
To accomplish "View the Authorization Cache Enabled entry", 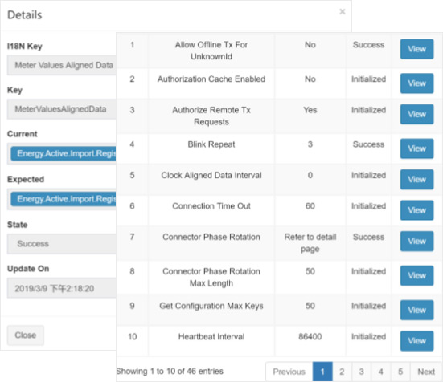I will pyautogui.click(x=416, y=83).
